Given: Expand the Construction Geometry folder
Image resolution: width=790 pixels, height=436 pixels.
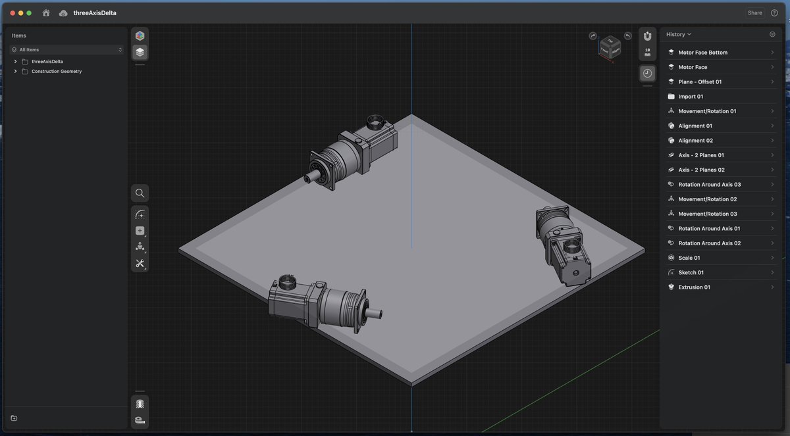Looking at the screenshot, I should (15, 71).
